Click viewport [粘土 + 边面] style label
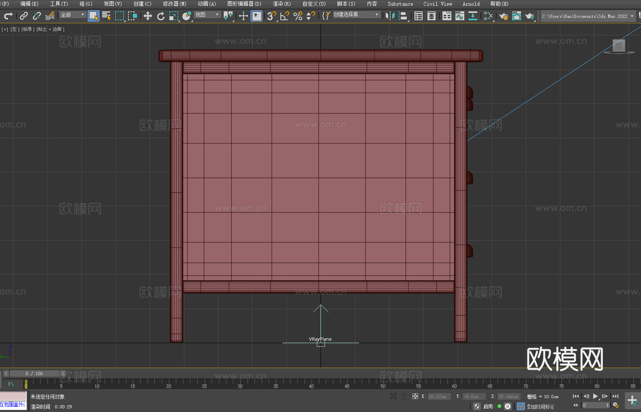Viewport: 641px width, 412px height. pyautogui.click(x=50, y=29)
